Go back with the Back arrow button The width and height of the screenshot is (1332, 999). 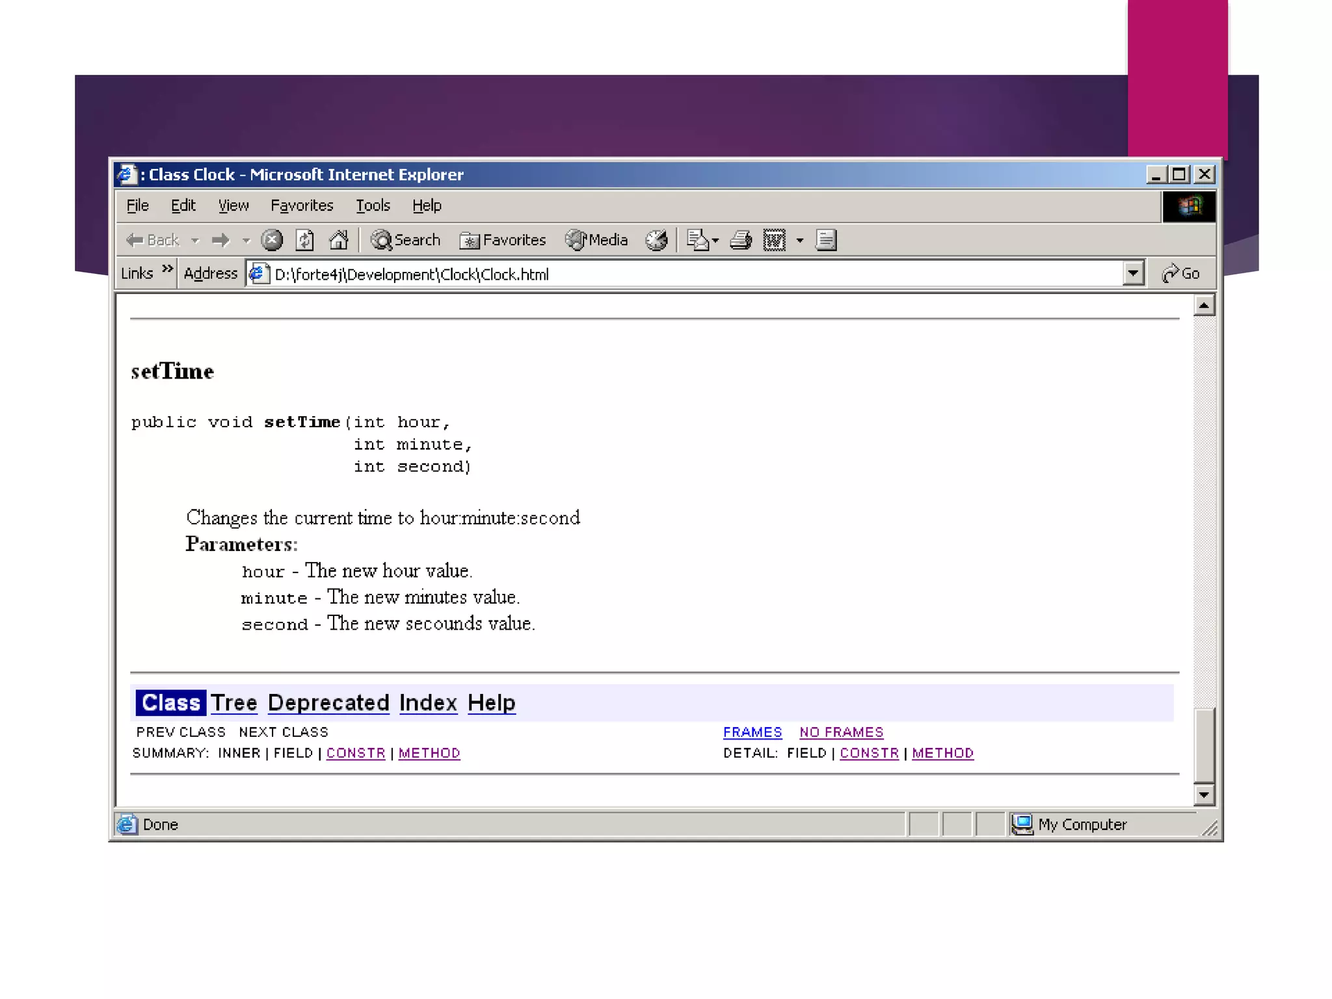tap(152, 241)
